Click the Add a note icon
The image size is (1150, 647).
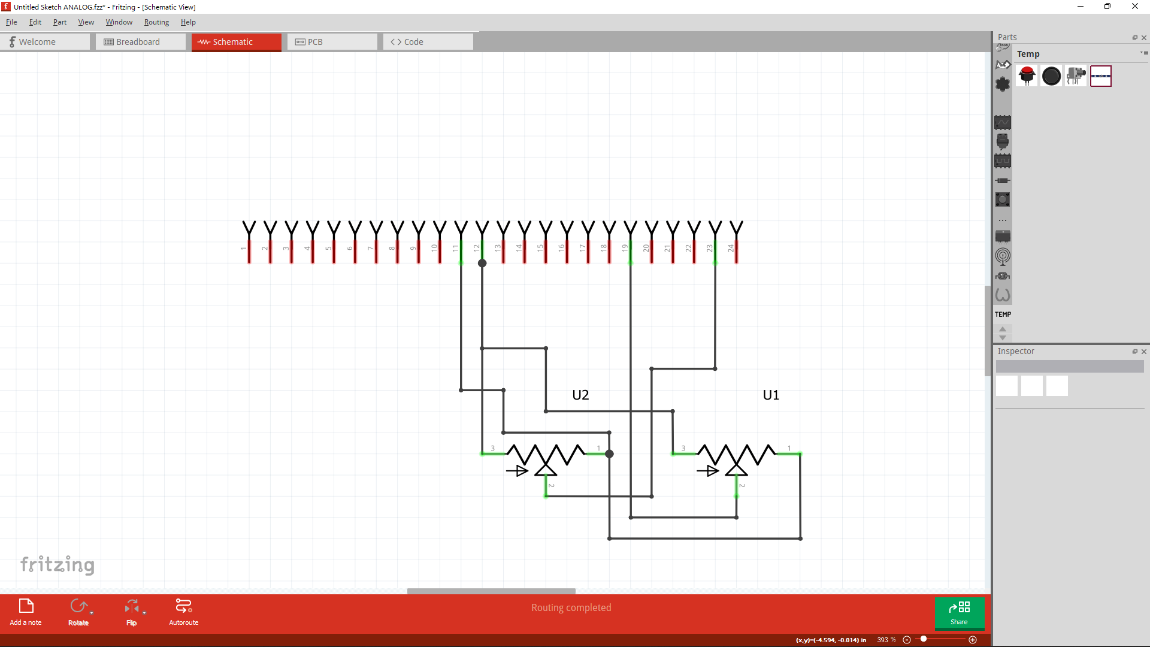pyautogui.click(x=26, y=606)
